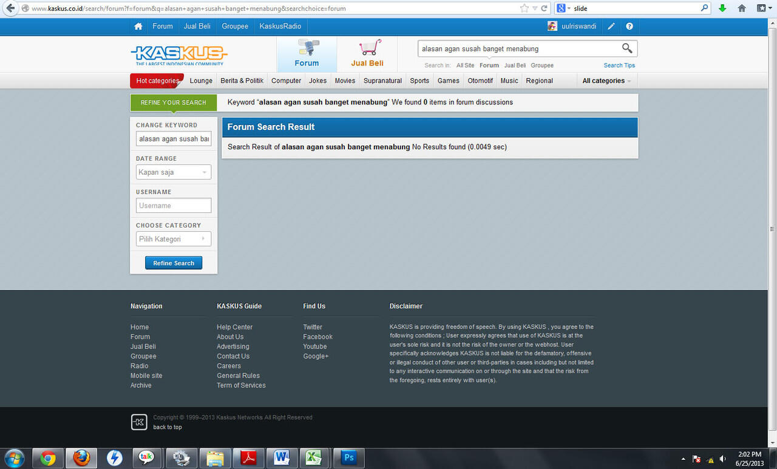Open the 'Pilih Kategori' category dropdown
Image resolution: width=777 pixels, height=469 pixels.
point(174,239)
